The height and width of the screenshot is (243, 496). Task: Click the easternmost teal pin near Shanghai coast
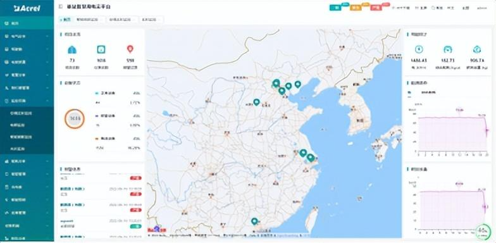coord(311,157)
